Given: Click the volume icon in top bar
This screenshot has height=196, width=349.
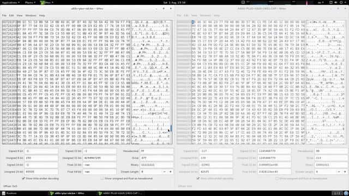Looking at the screenshot, I should pyautogui.click(x=336, y=2).
